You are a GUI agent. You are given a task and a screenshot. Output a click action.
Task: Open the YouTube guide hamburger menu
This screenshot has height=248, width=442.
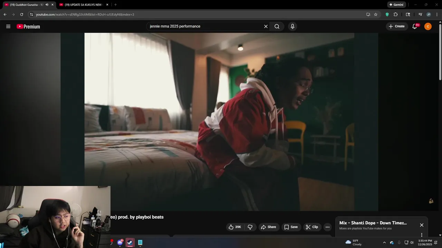tap(8, 27)
